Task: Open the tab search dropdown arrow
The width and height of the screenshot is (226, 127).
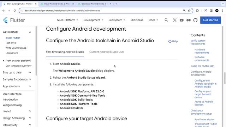Action: tap(223, 4)
